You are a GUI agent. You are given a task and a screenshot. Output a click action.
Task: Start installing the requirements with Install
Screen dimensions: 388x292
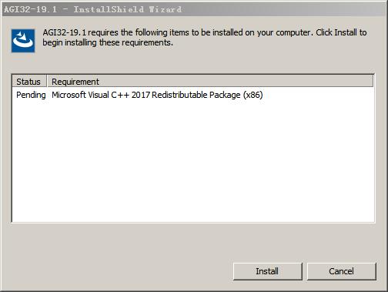pos(267,271)
